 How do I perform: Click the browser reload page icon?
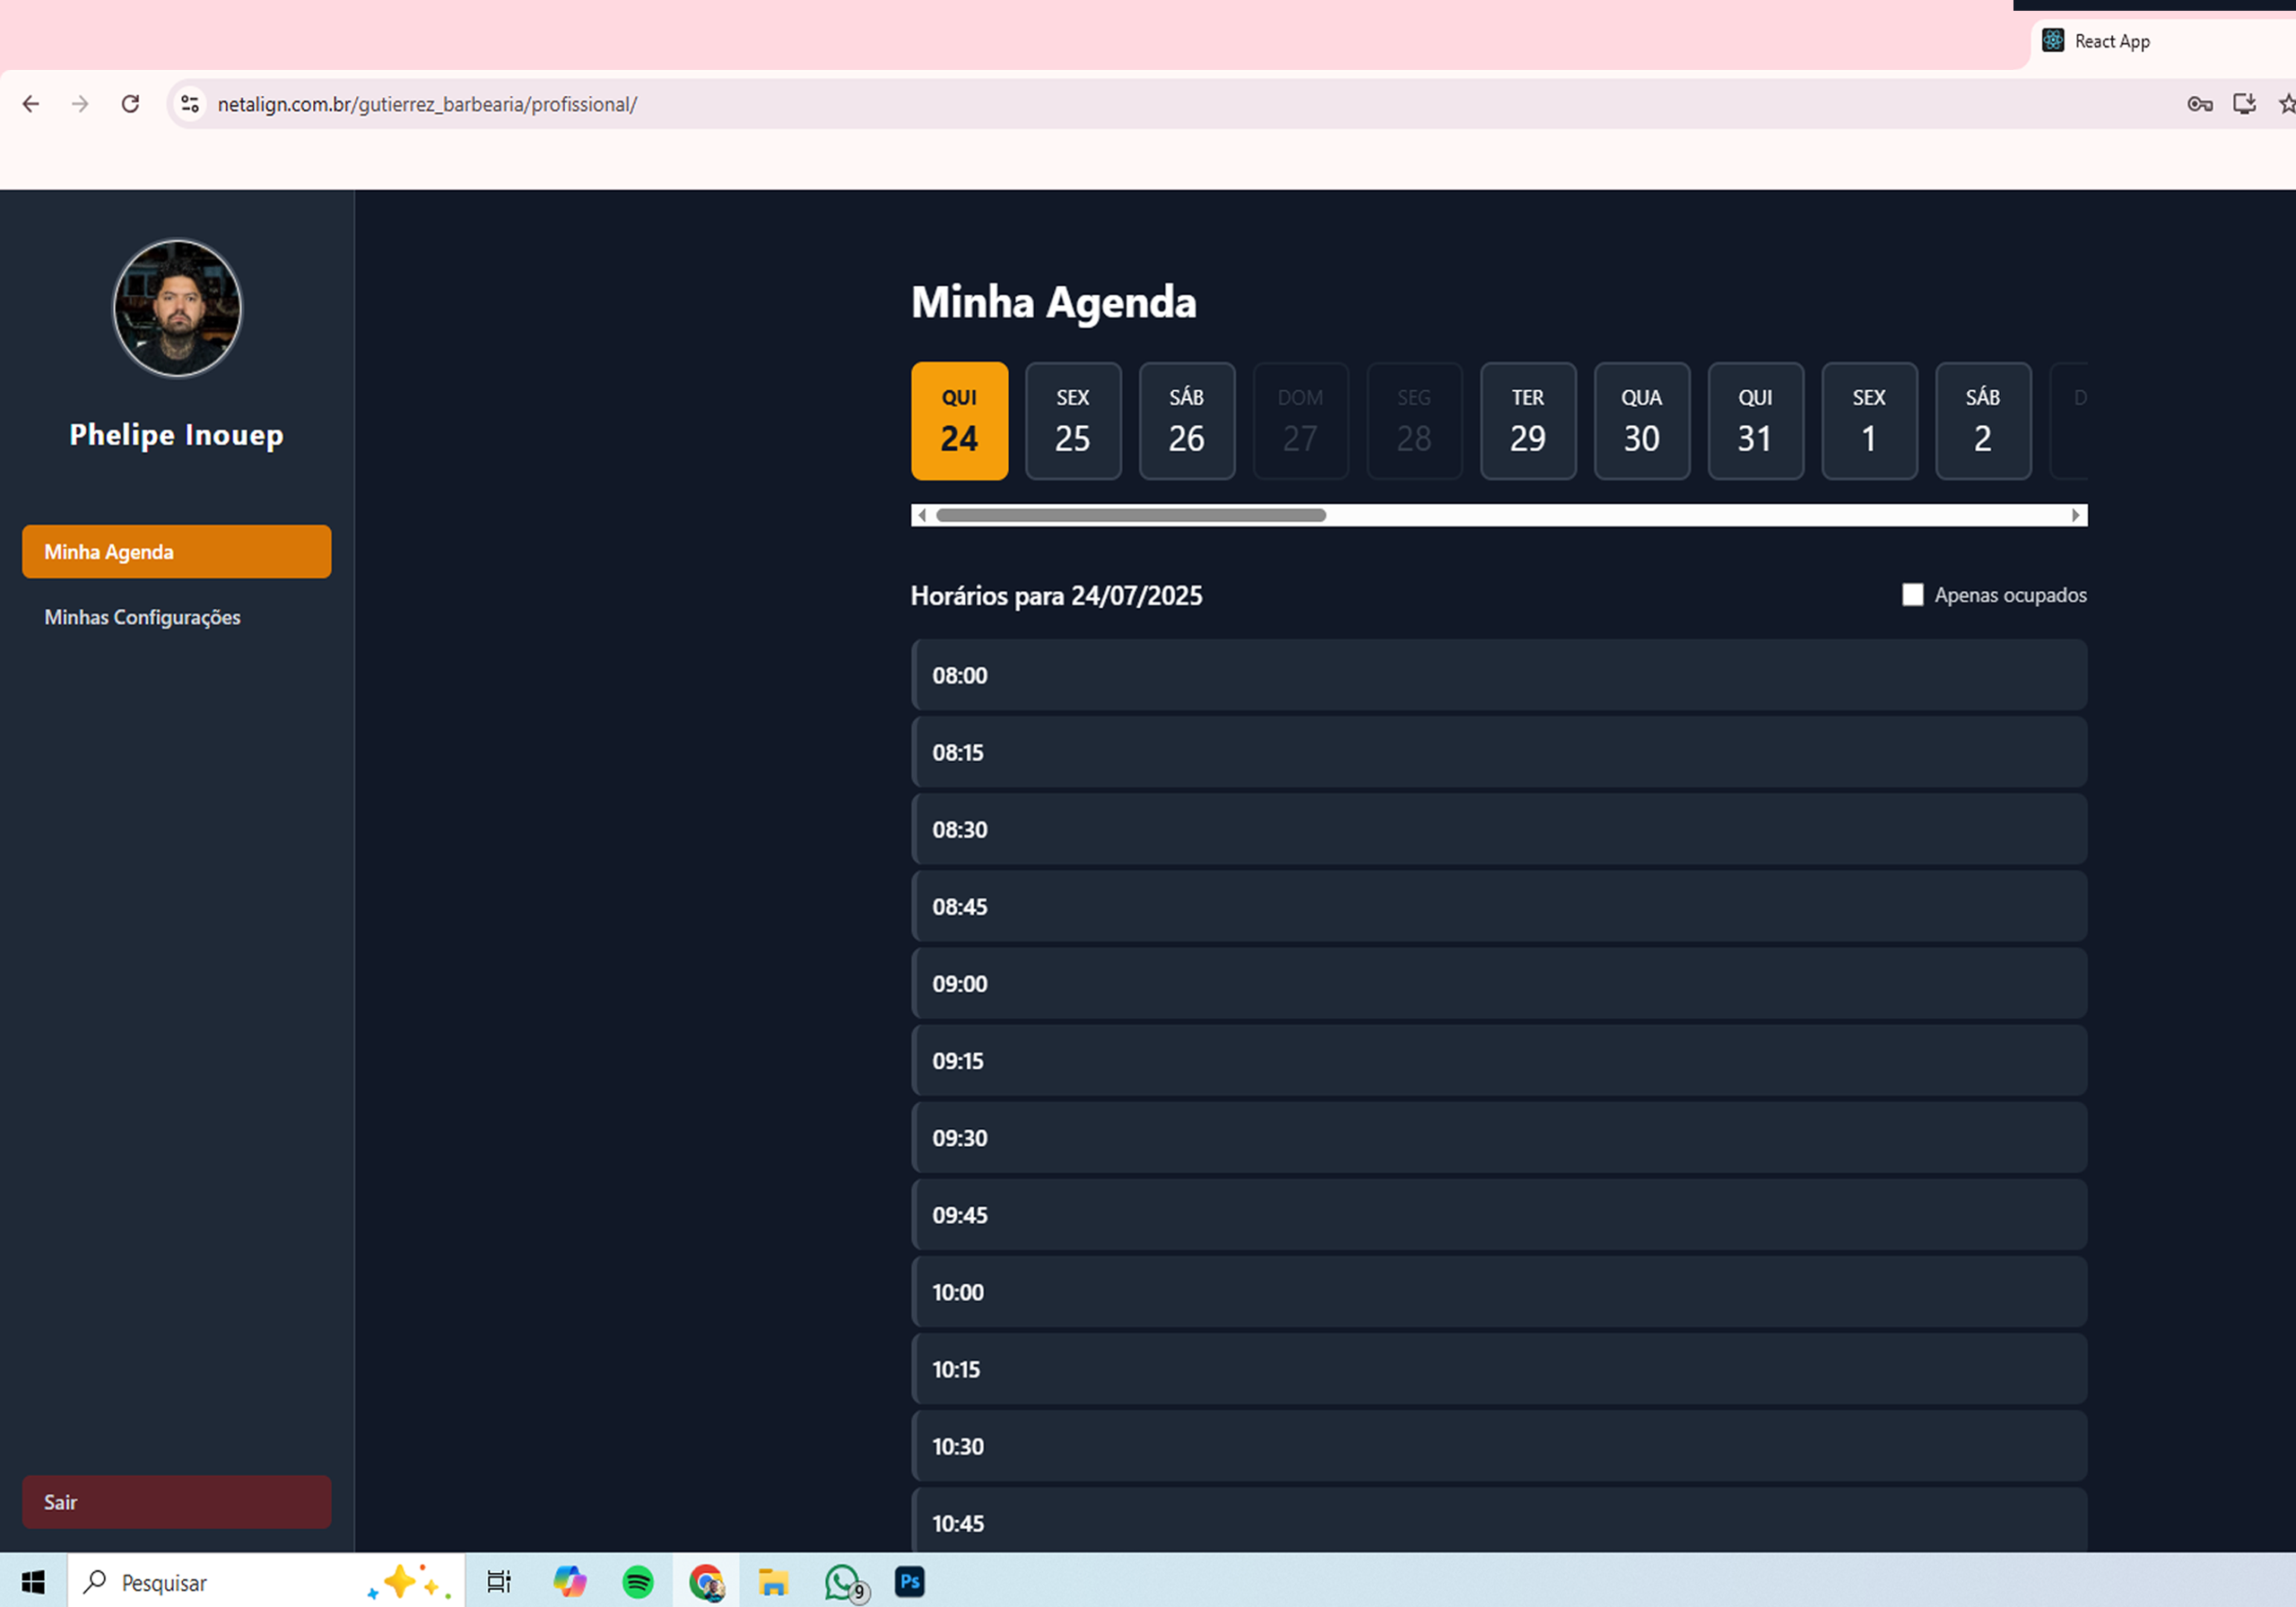[x=130, y=104]
